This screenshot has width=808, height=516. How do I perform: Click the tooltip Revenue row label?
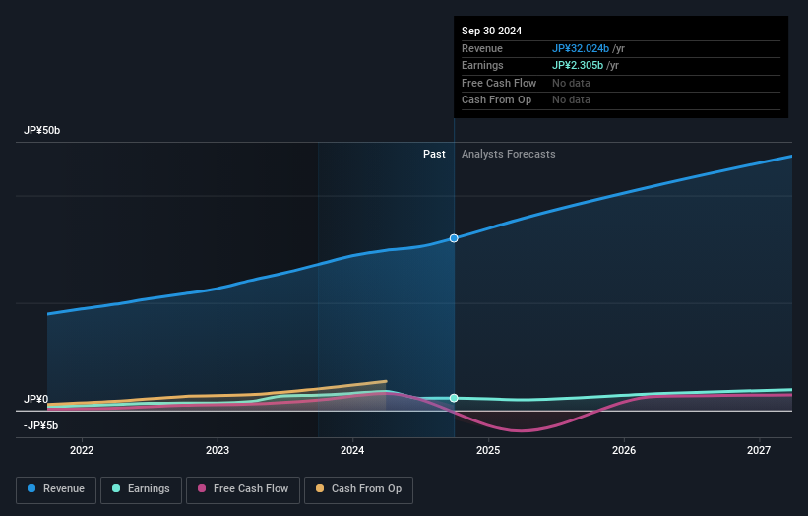[482, 48]
